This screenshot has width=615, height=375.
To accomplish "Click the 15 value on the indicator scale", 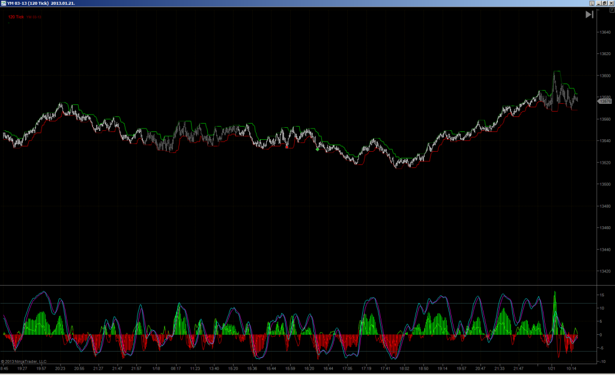I will point(602,295).
